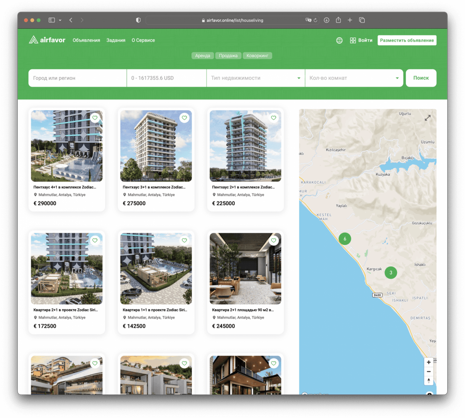The height and width of the screenshot is (418, 465).
Task: Click the Kargıcak label on the map
Action: 374,269
